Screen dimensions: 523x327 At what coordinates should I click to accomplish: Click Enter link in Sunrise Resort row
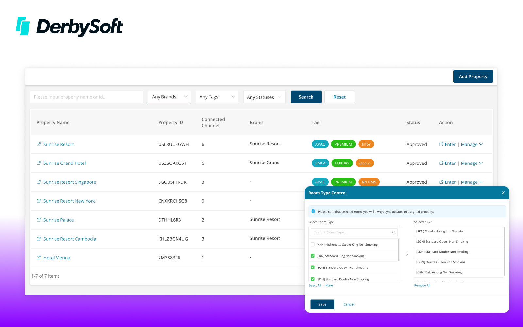(447, 144)
